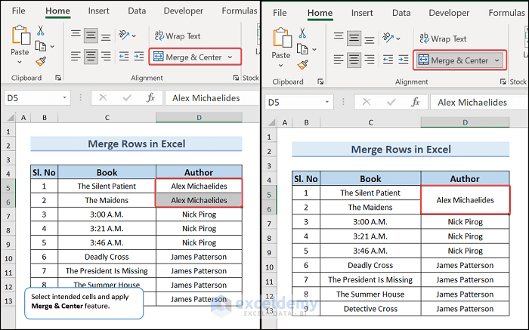Toggle Middle Align in the right window
The width and height of the screenshot is (529, 330).
pyautogui.click(x=354, y=38)
